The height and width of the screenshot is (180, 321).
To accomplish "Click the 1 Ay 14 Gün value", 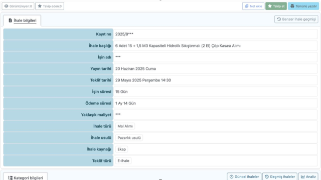I will point(125,103).
